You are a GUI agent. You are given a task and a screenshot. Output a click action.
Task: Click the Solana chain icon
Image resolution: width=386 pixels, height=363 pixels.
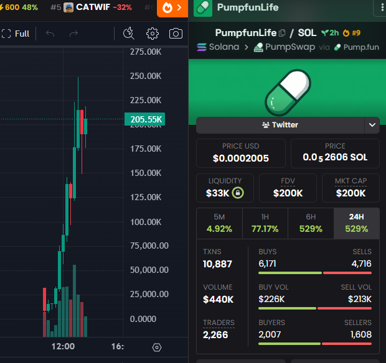(x=202, y=47)
